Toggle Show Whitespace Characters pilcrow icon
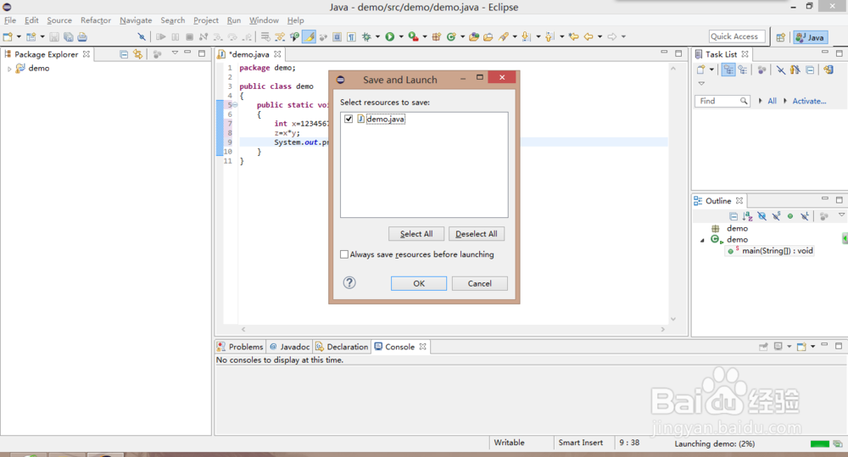This screenshot has height=457, width=848. [x=352, y=36]
